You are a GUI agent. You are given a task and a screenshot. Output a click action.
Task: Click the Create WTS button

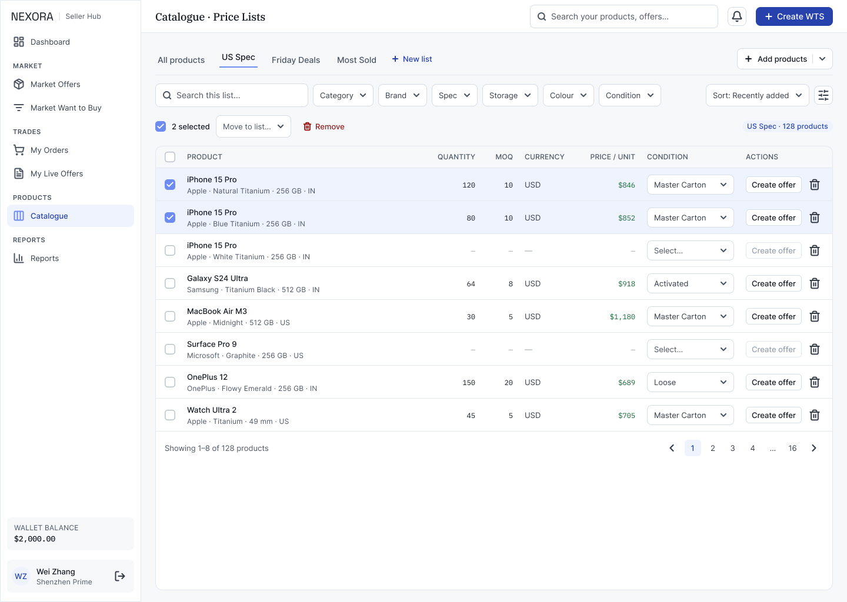point(794,16)
